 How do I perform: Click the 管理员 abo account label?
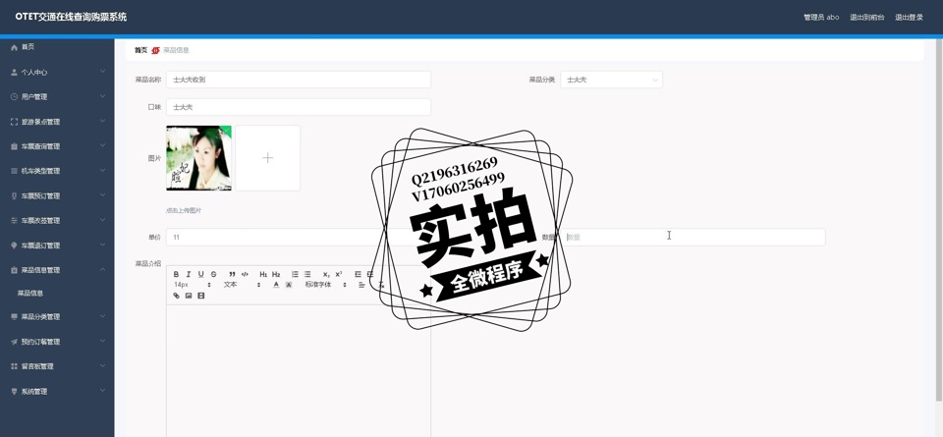tap(821, 18)
